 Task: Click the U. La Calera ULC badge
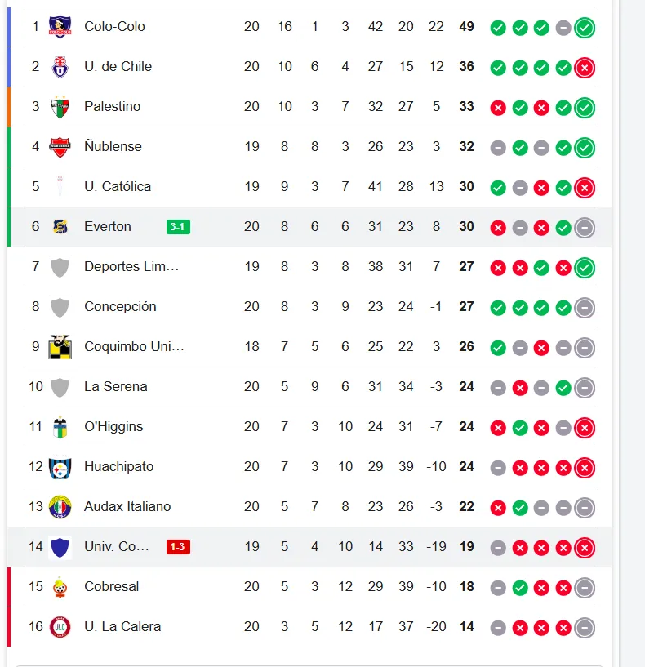[60, 627]
